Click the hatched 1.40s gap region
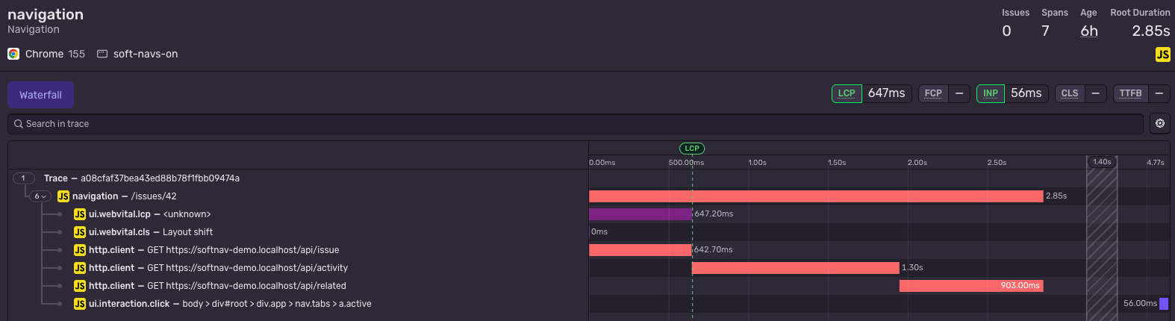 tap(1102, 239)
